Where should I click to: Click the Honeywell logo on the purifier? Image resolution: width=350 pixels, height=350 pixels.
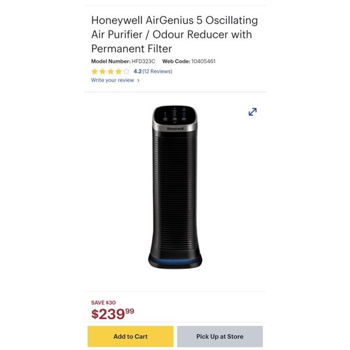pyautogui.click(x=175, y=129)
